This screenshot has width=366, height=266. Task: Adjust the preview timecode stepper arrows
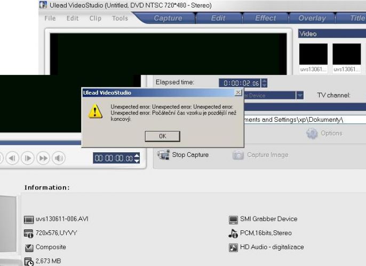137,158
